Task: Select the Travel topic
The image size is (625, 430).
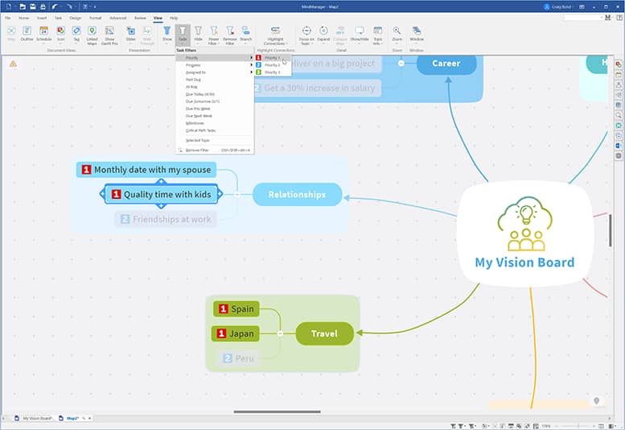Action: pyautogui.click(x=324, y=333)
